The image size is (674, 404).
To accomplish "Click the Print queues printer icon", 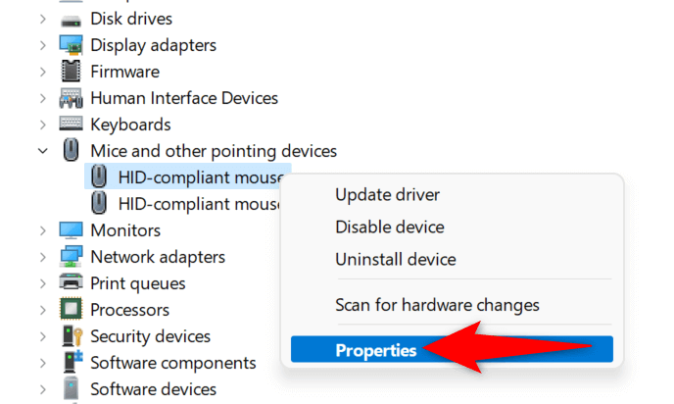I will [x=71, y=283].
